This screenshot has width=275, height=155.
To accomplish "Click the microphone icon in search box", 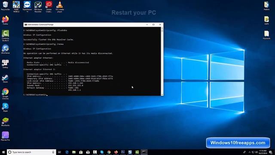I will [53, 152].
